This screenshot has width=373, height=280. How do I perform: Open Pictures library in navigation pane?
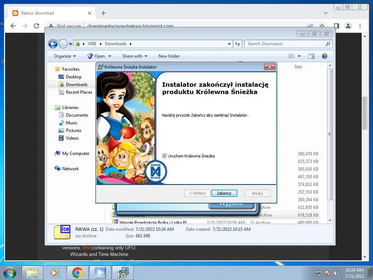coord(74,130)
